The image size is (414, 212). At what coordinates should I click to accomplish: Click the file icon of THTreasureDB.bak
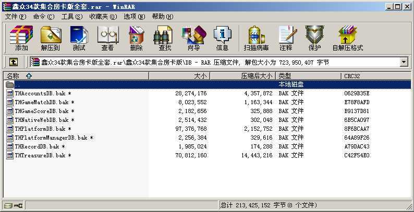[10, 155]
